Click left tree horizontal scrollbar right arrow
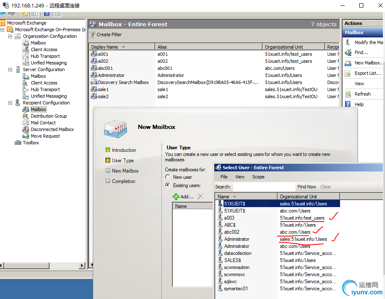Image resolution: width=385 pixels, height=299 pixels. coord(82,265)
